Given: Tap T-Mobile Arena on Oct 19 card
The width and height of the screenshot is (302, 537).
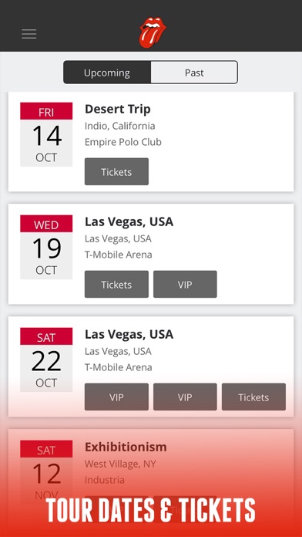Looking at the screenshot, I should 119,255.
